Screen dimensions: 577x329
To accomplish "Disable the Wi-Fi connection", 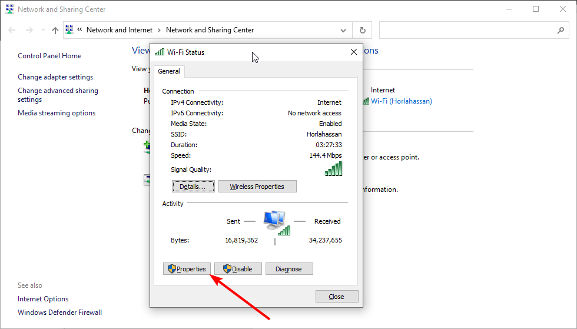I will pyautogui.click(x=238, y=269).
